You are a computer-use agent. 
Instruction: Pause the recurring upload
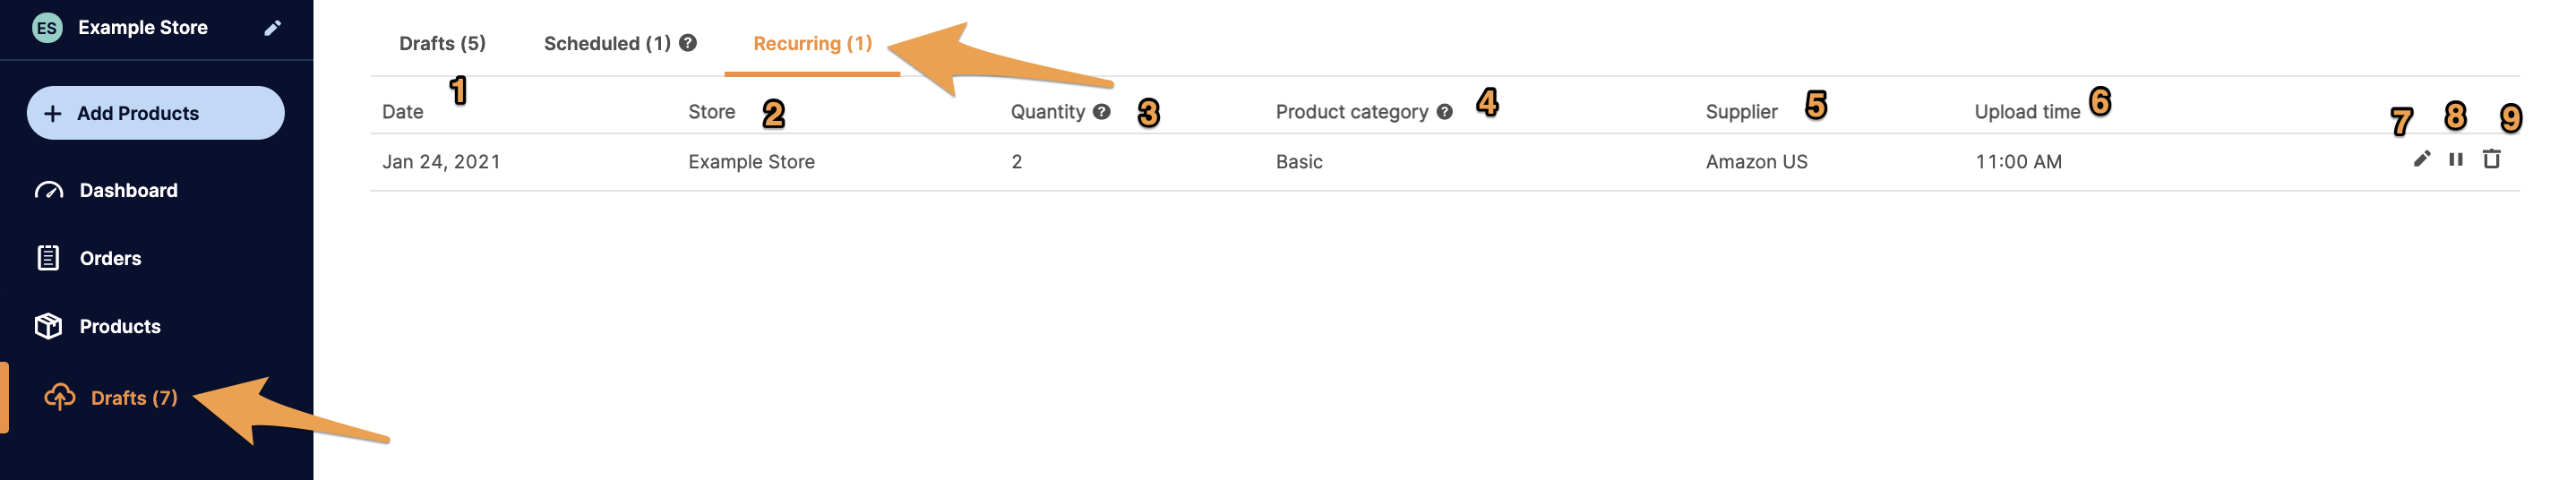coord(2455,159)
